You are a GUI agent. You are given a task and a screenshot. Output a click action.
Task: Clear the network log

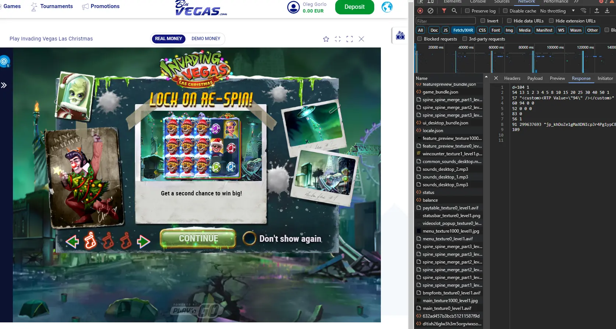(430, 11)
